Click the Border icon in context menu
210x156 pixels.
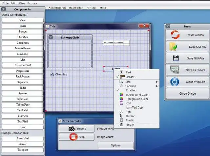[122, 77]
